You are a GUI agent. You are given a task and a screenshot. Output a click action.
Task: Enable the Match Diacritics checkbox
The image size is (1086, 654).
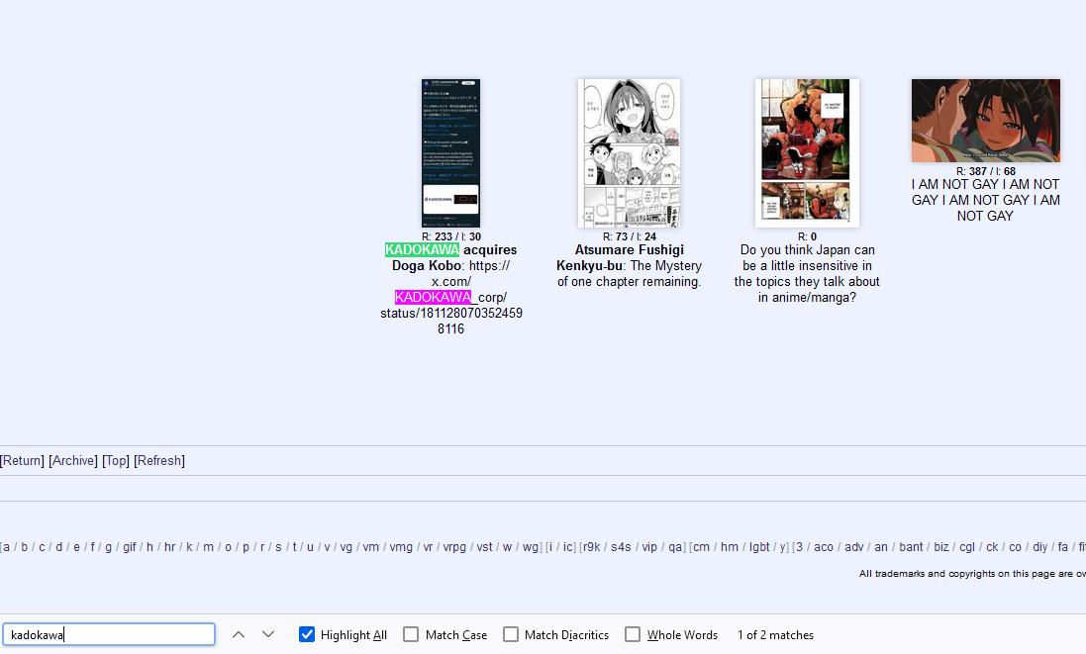(x=511, y=634)
